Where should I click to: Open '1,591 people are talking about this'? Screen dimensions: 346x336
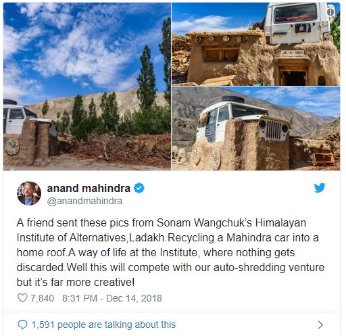tap(103, 325)
